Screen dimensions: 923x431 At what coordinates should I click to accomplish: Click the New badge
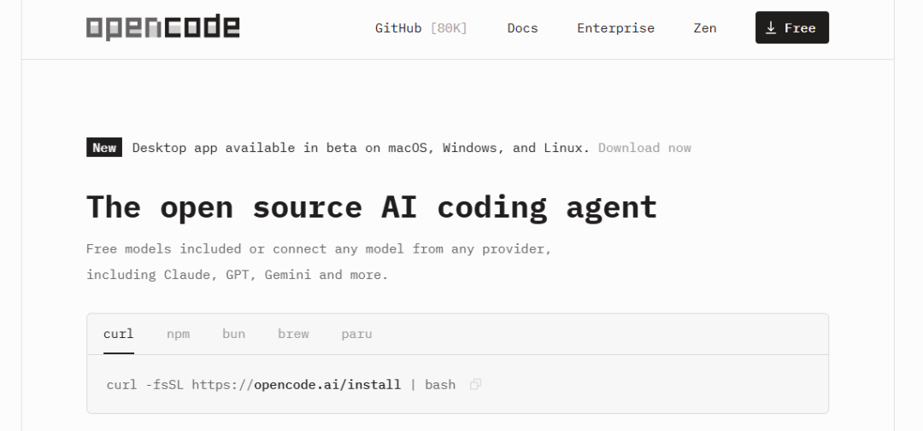(104, 148)
